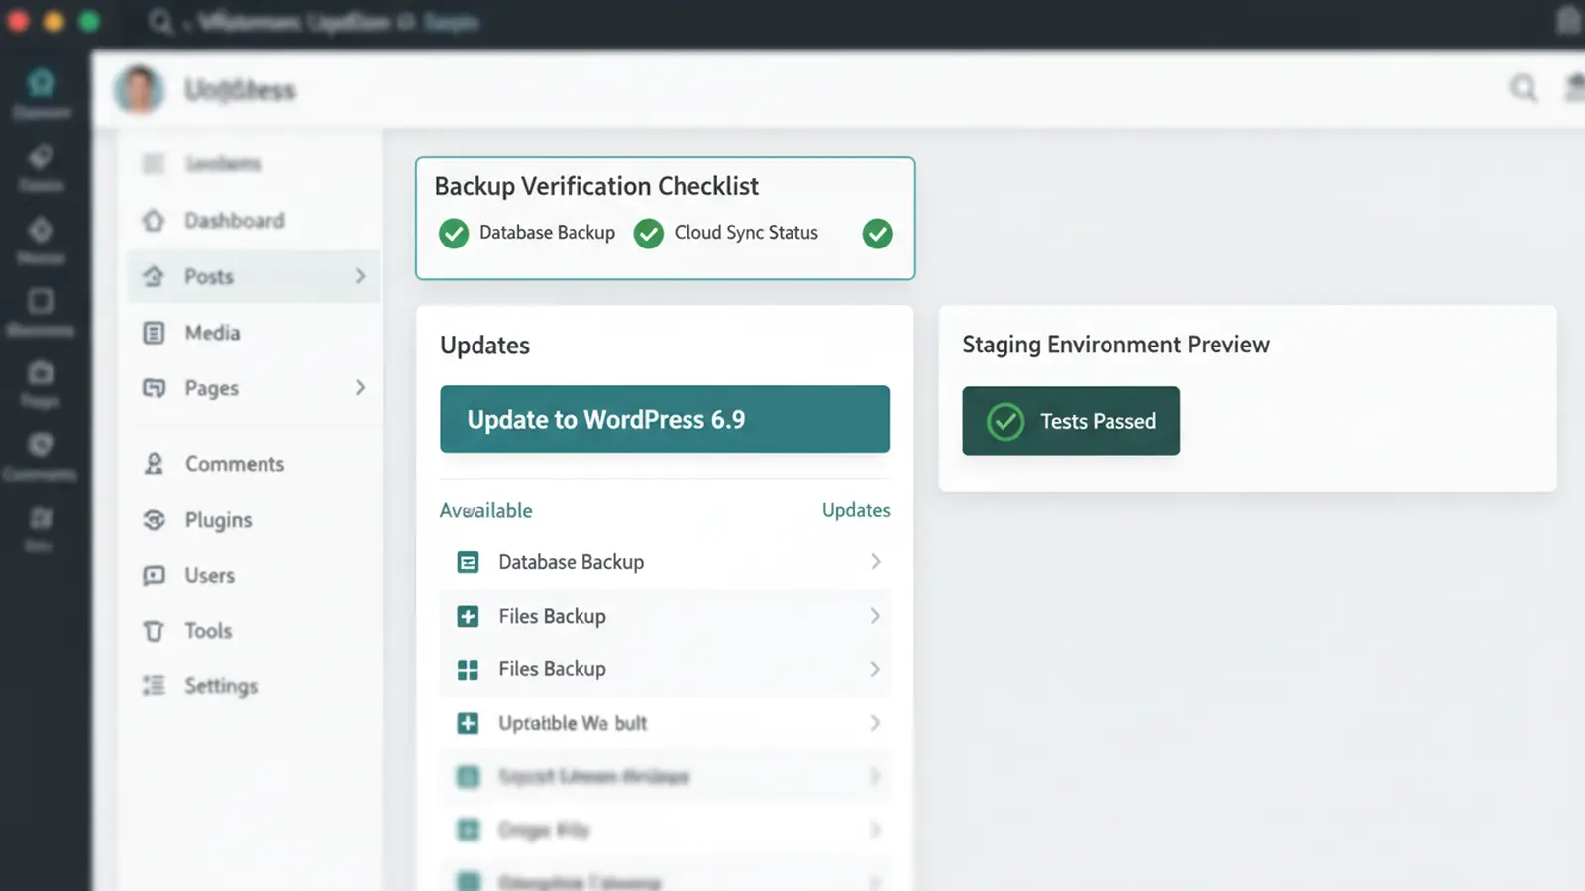Screen dimensions: 1585x891
Task: Click the four-square grid icon beside Files Backup
Action: [x=468, y=669]
